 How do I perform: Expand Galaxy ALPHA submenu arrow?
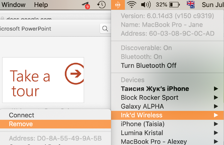[x=216, y=106]
